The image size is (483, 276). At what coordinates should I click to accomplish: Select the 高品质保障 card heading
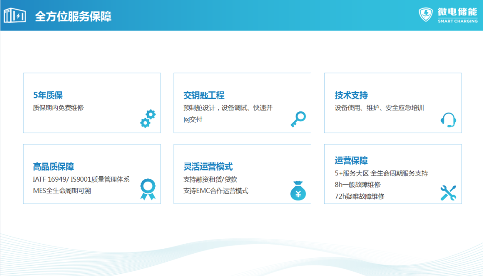54,167
